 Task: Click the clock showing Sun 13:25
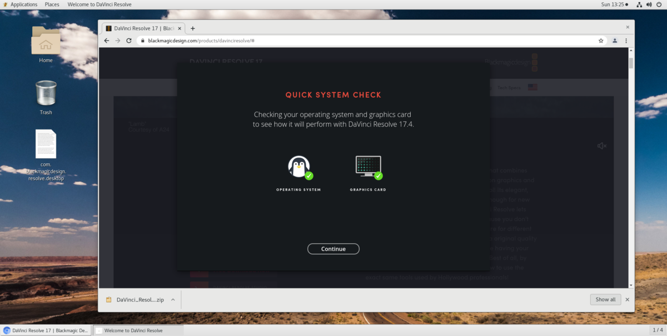pyautogui.click(x=615, y=4)
